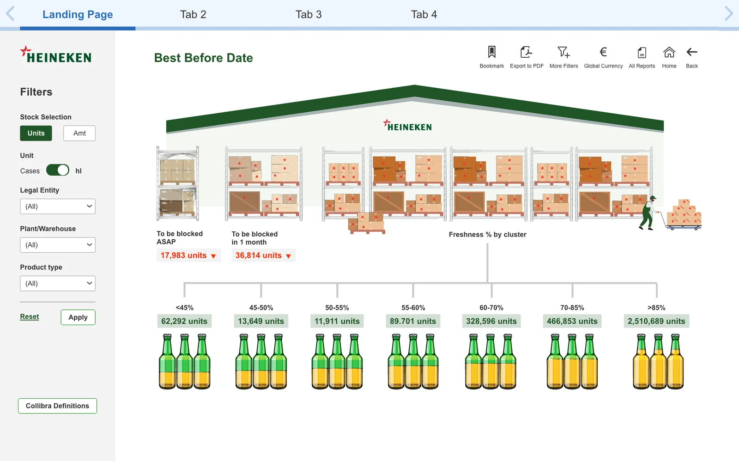Click the Apply button
739x461 pixels.
pyautogui.click(x=78, y=317)
